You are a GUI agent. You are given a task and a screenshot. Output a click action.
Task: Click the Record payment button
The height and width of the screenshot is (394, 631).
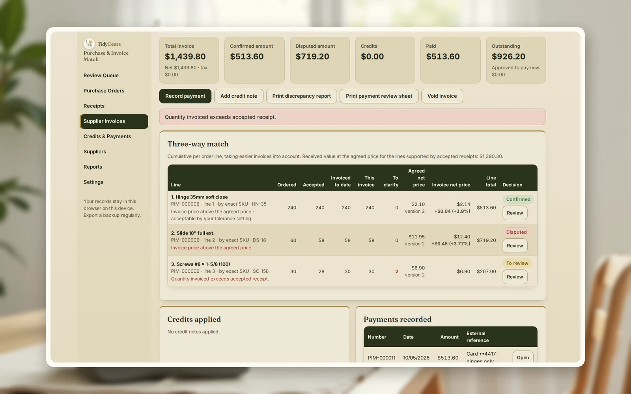click(x=185, y=96)
